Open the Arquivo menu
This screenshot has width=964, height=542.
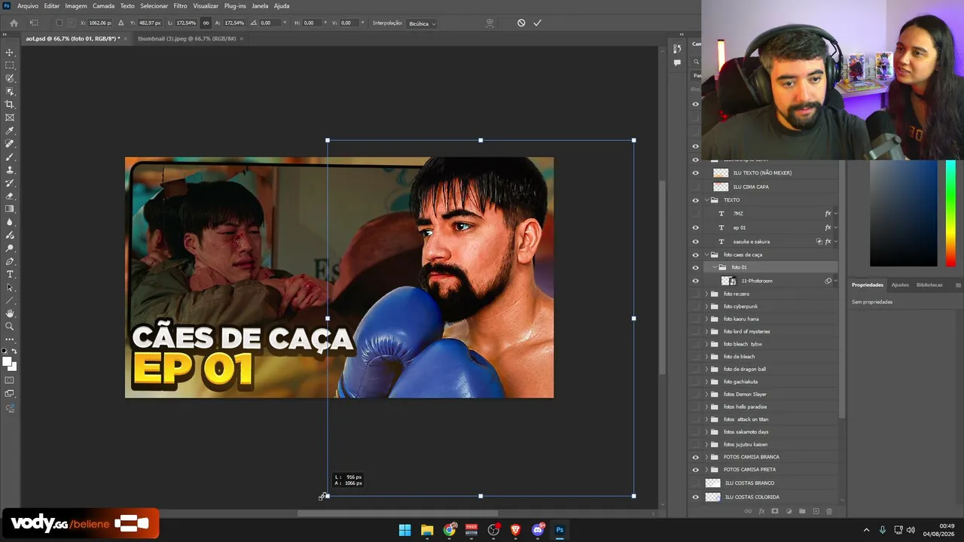[28, 6]
